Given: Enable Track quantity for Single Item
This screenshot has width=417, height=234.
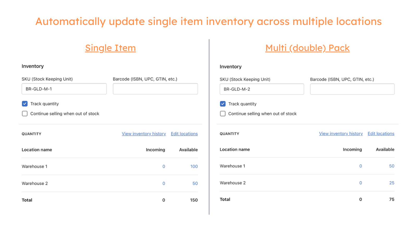Looking at the screenshot, I should [x=24, y=103].
